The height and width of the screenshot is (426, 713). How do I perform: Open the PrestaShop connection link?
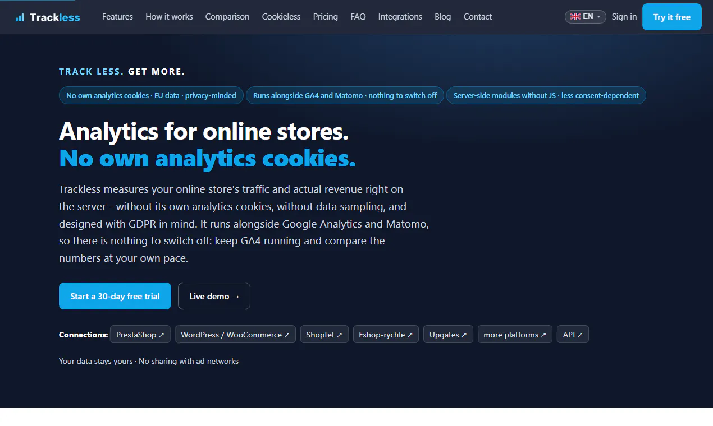click(140, 335)
